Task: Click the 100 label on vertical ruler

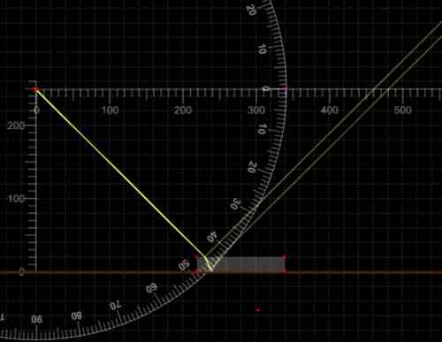Action: click(16, 199)
